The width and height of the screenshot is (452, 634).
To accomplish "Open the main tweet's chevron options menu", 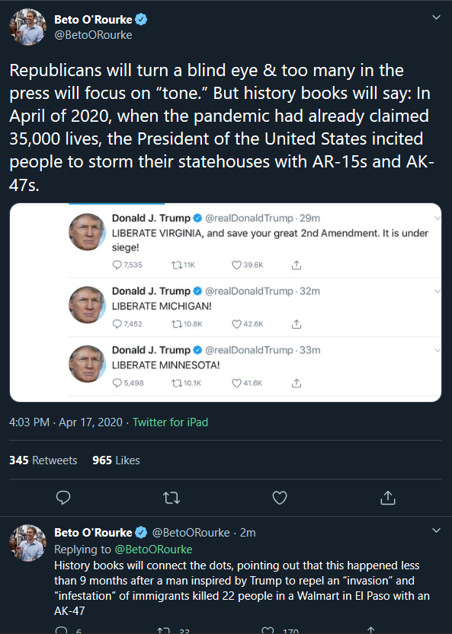I will (436, 18).
